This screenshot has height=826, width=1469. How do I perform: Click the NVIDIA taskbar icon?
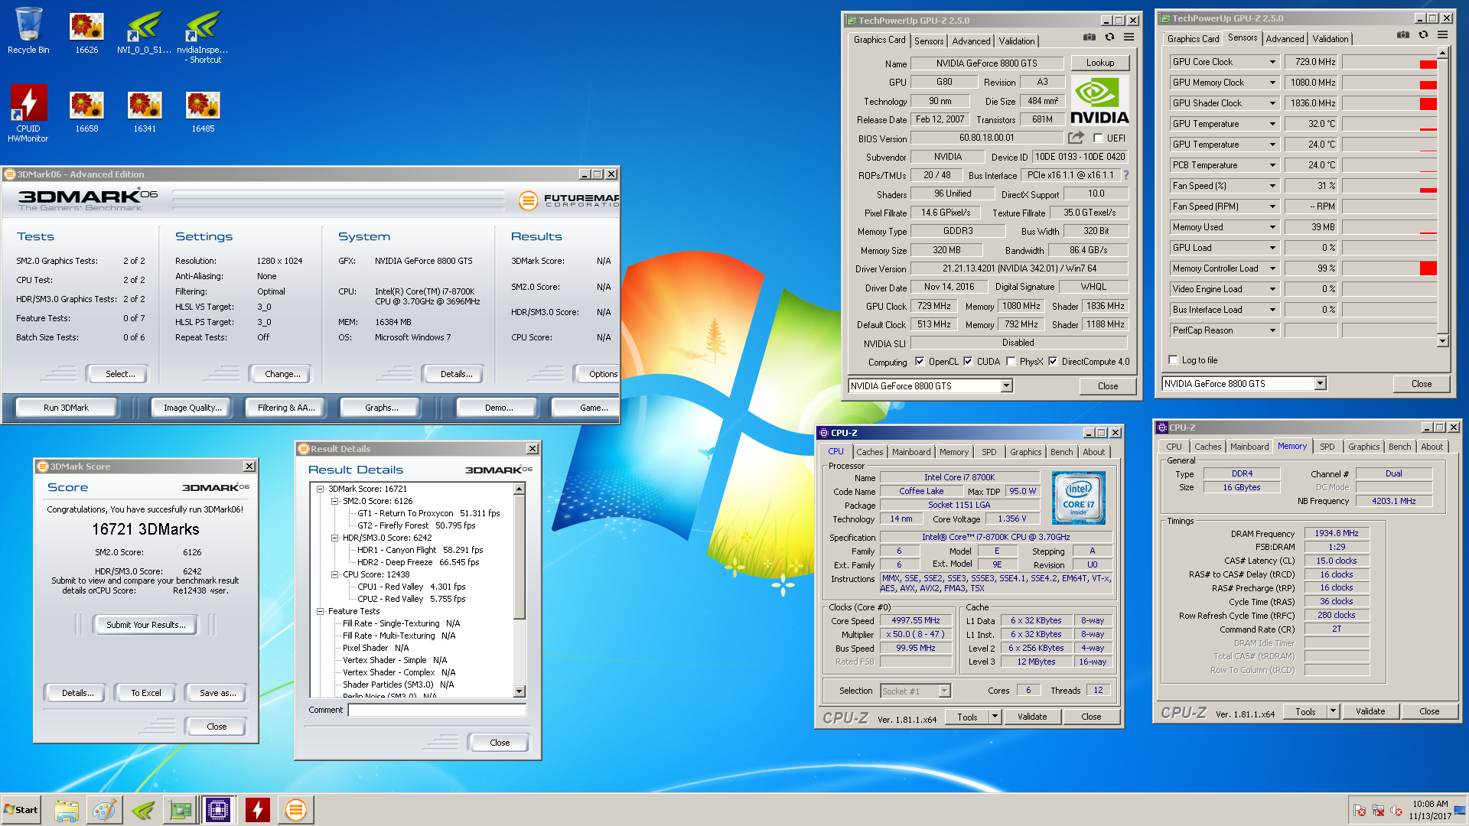[143, 810]
